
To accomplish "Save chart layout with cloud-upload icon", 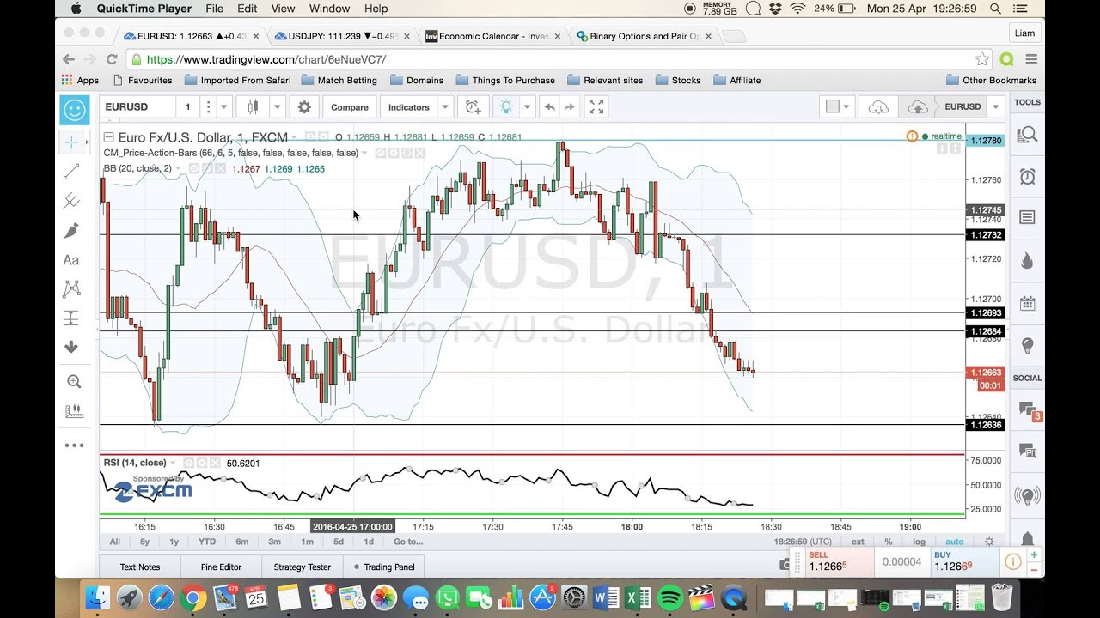I will pos(918,107).
